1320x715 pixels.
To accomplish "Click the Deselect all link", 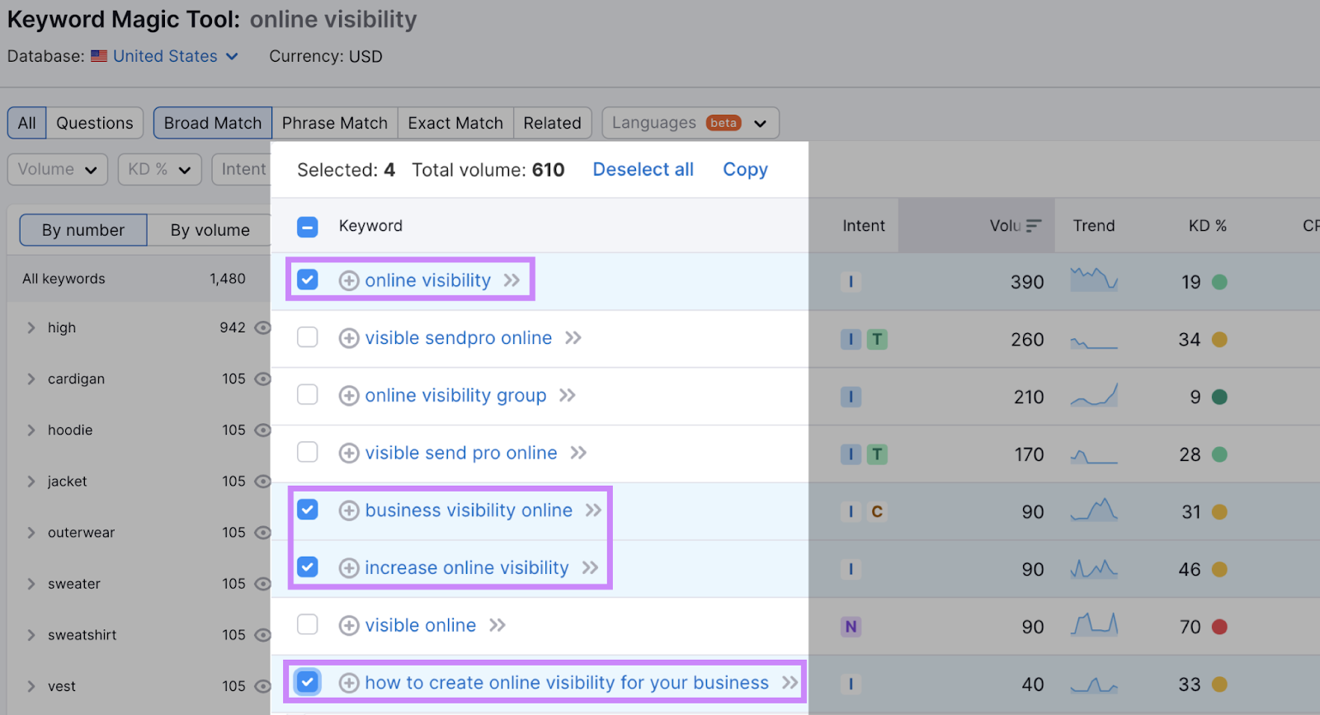I will (x=643, y=169).
